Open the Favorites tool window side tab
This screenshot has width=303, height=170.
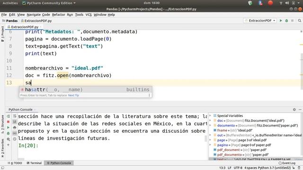(2, 148)
